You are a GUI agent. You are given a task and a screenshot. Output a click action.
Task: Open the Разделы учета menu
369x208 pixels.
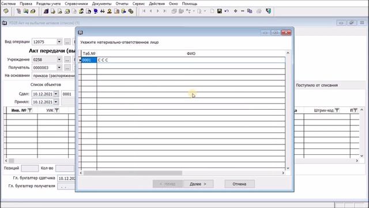[x=48, y=4]
